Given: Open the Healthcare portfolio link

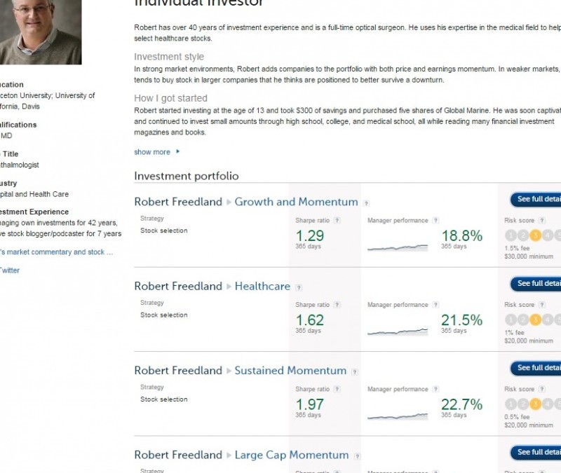Looking at the screenshot, I should [262, 286].
